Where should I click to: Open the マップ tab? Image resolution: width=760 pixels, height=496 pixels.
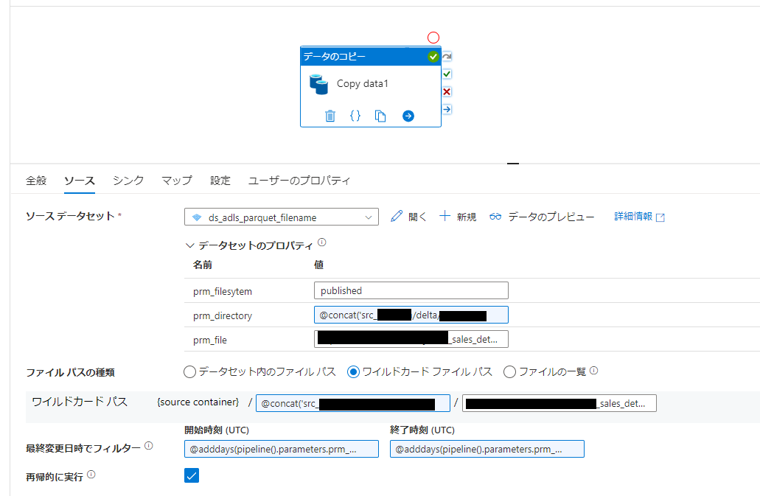tap(177, 181)
